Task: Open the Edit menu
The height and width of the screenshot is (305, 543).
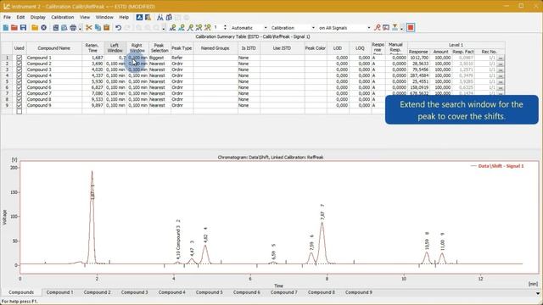Action: (20, 17)
